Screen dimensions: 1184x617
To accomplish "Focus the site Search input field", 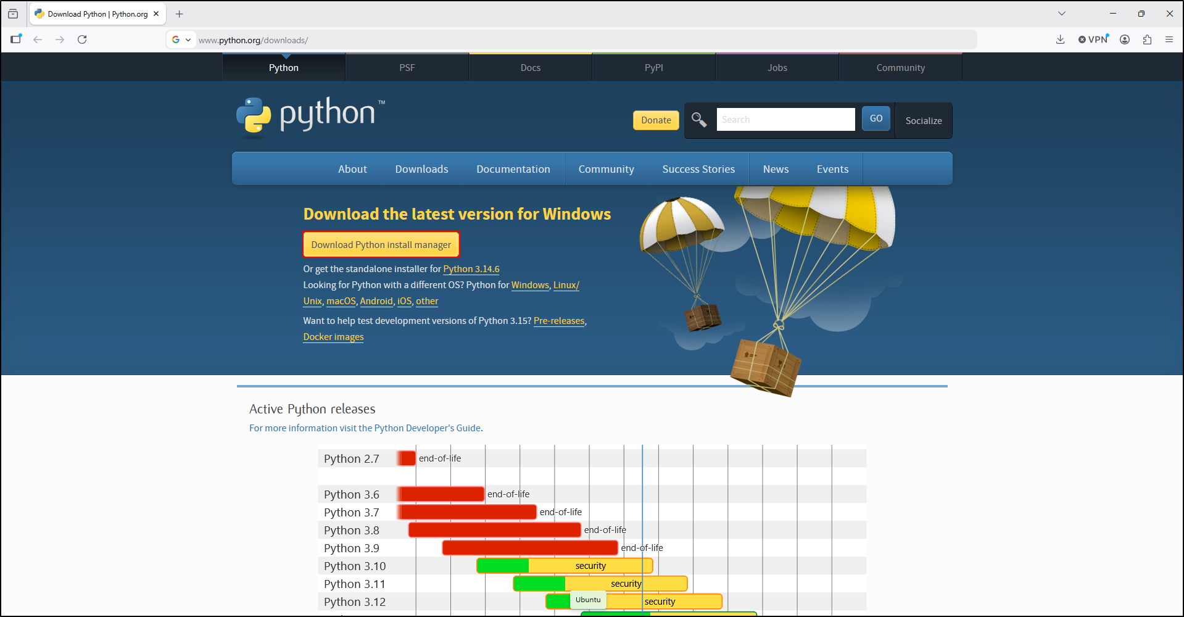I will point(785,119).
